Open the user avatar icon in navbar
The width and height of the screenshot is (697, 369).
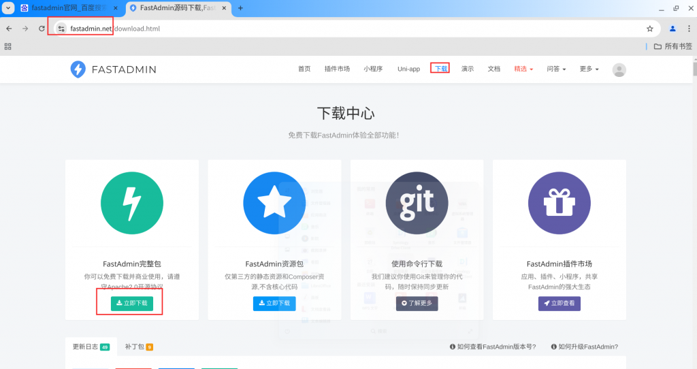tap(619, 70)
